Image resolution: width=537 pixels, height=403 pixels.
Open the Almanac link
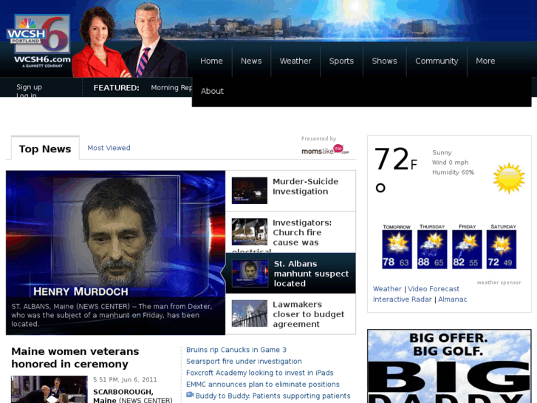point(452,299)
